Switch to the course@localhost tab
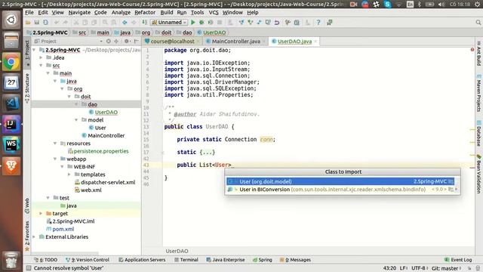Screen dimensions: 483x272 [x=173, y=42]
